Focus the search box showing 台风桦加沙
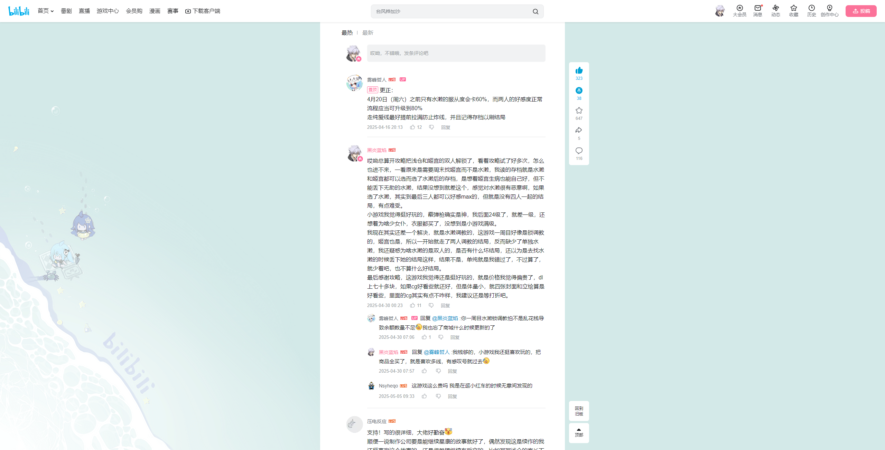The image size is (885, 450). [x=451, y=11]
